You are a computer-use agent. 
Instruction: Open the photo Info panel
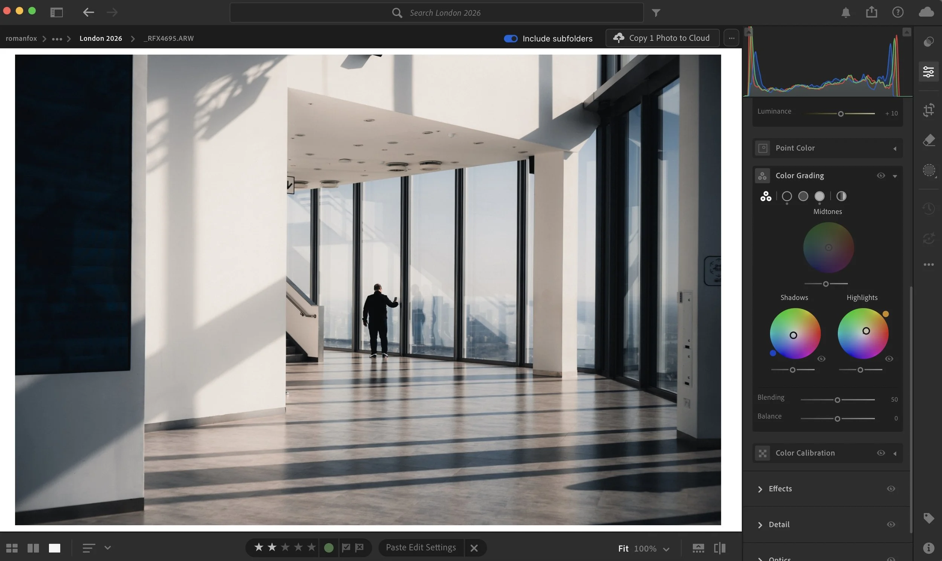pos(928,548)
